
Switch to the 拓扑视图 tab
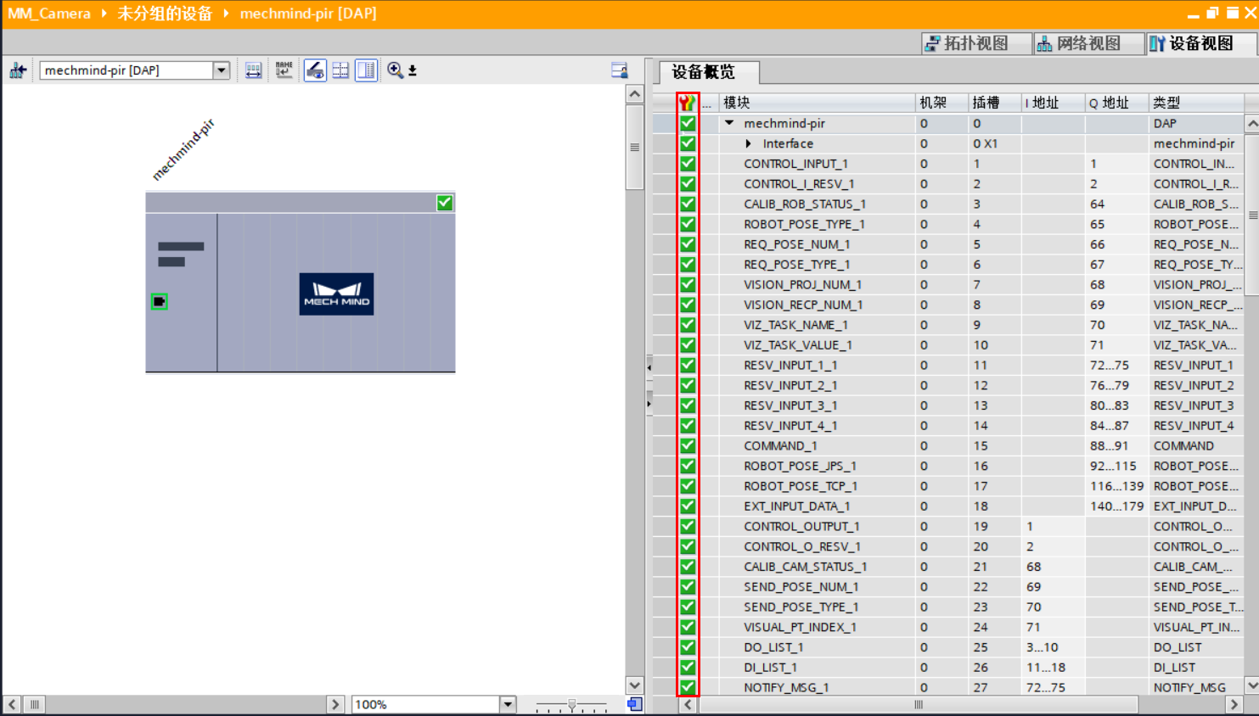tap(976, 43)
